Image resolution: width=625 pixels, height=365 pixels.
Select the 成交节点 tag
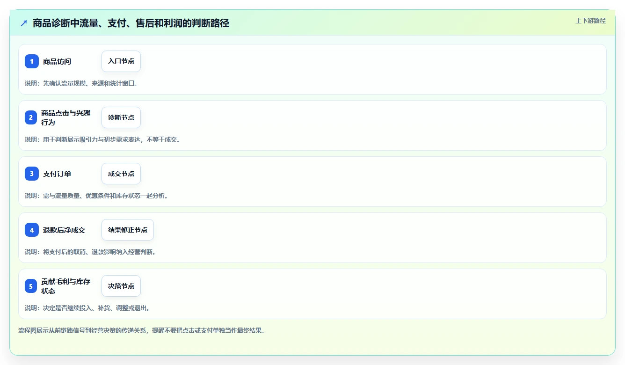point(121,174)
